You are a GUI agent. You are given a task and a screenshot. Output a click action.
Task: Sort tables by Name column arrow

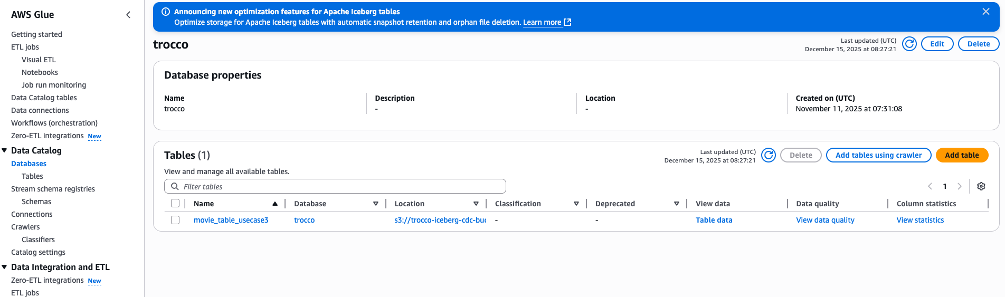click(x=274, y=204)
